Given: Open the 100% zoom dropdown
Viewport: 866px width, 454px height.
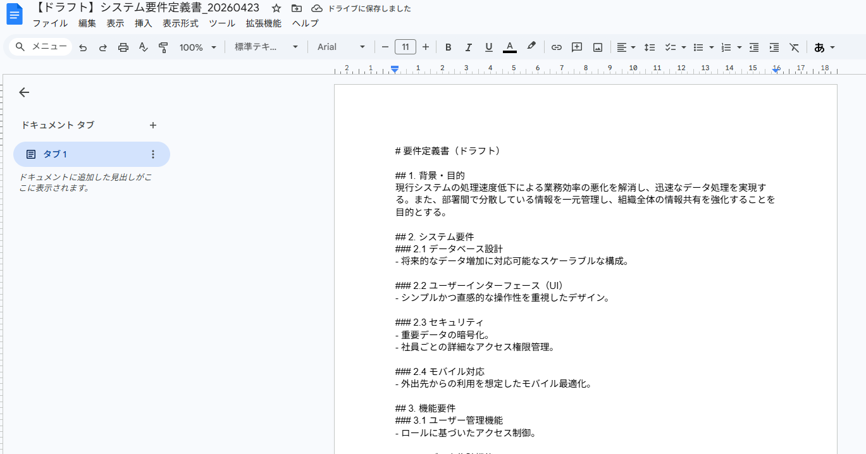Looking at the screenshot, I should pyautogui.click(x=198, y=47).
